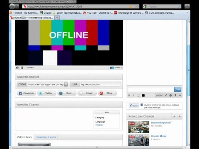This screenshot has width=199, height=149.
Task: Open a new tab with the plus button
Action: [57, 18]
